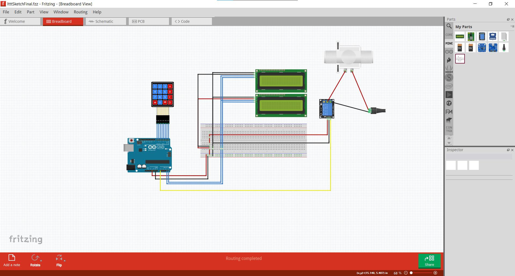
Task: Open the parts search magnifier
Action: 449,26
